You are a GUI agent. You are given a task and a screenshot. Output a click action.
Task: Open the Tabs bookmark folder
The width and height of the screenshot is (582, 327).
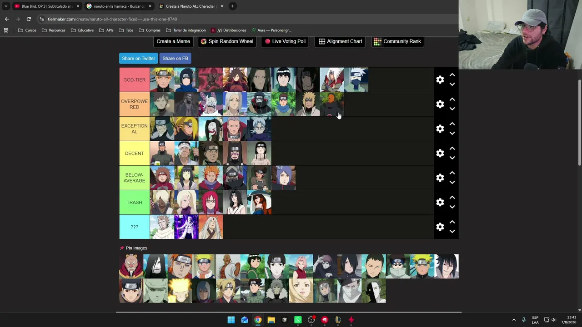point(126,30)
